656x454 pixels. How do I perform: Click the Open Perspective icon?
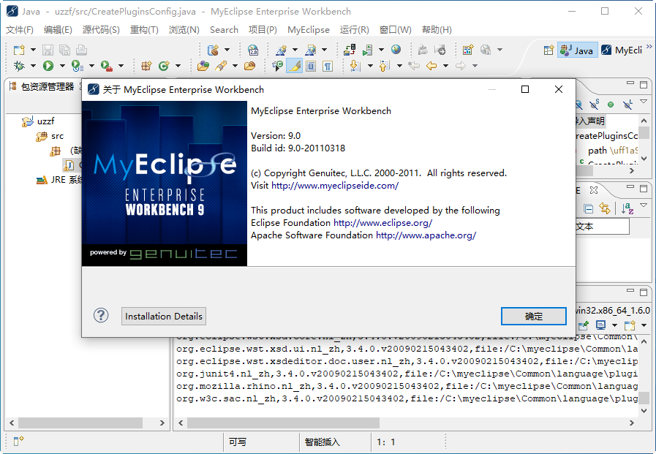point(548,50)
